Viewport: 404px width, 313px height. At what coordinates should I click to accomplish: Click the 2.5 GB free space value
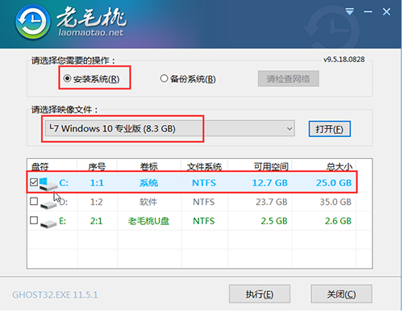(x=274, y=221)
